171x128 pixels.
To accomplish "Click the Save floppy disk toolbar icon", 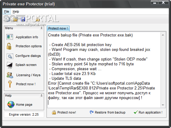I will pyautogui.click(x=23, y=19).
